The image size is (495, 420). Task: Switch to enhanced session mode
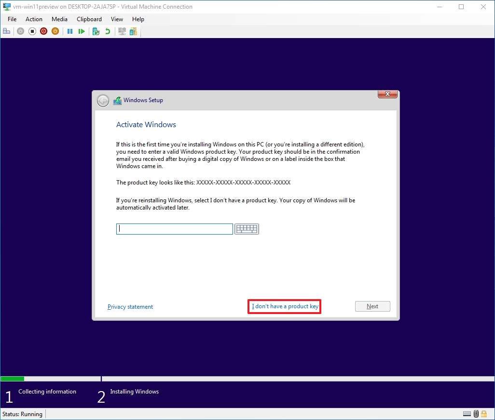pyautogui.click(x=122, y=31)
